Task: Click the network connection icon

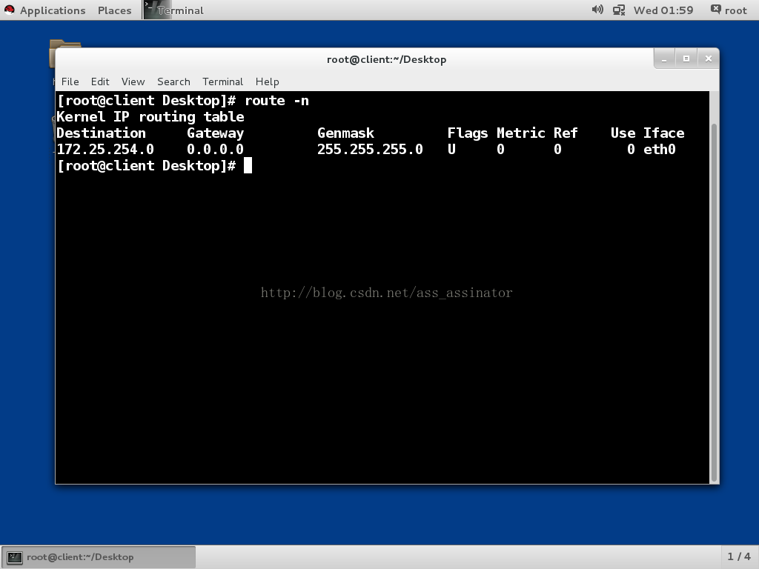Action: (619, 10)
